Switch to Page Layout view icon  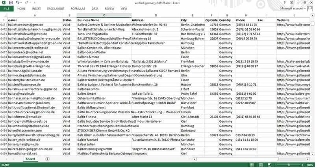(x=261, y=165)
